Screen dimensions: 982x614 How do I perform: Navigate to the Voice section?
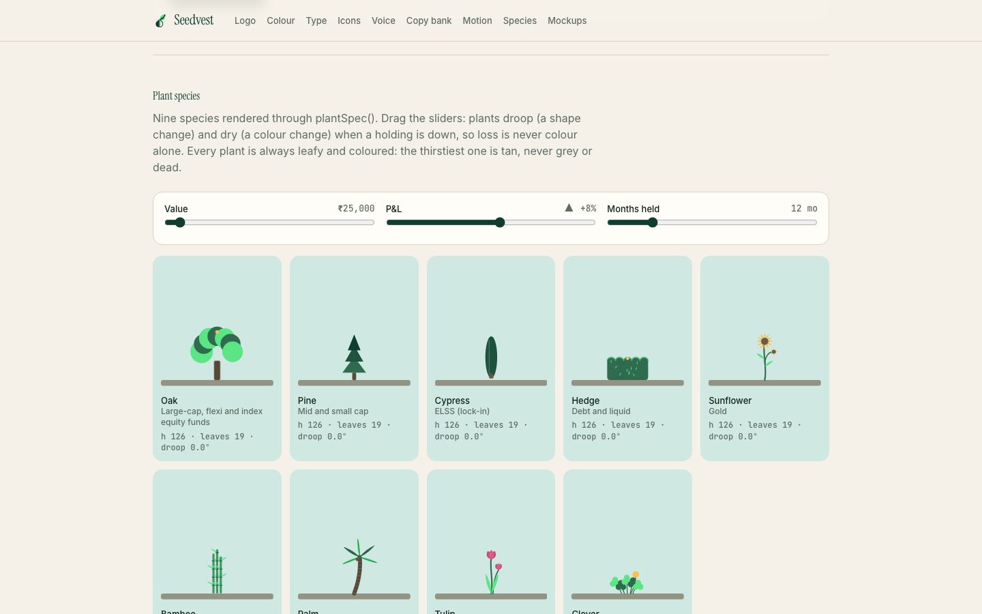click(383, 20)
